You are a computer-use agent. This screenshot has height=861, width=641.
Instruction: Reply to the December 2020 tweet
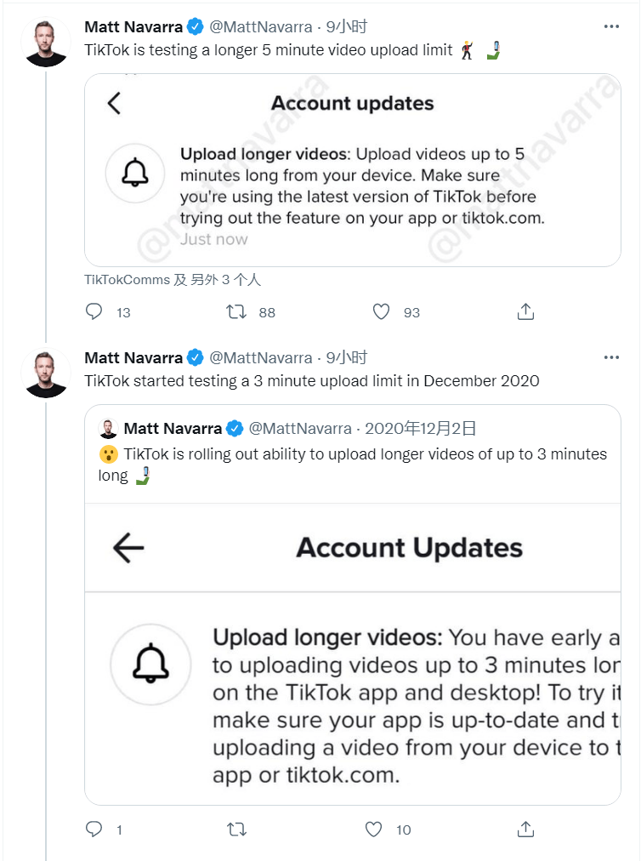point(94,829)
